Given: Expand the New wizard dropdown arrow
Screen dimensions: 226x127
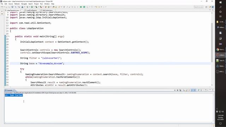Looking at the screenshot, I should point(4,7).
